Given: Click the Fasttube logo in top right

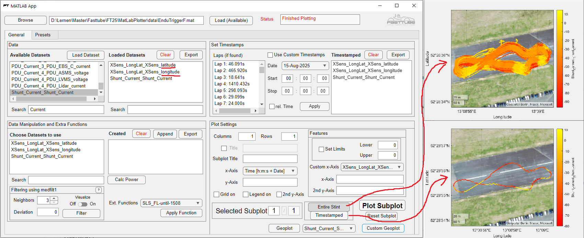Looking at the screenshot, I should [401, 20].
